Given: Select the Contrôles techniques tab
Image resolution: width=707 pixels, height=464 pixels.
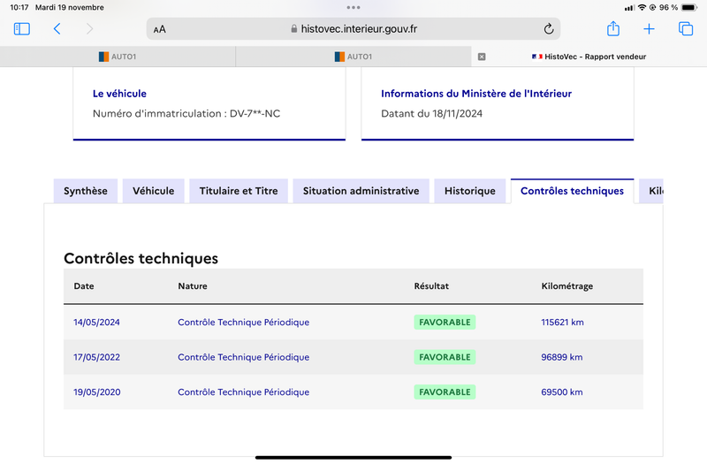Looking at the screenshot, I should tap(572, 191).
